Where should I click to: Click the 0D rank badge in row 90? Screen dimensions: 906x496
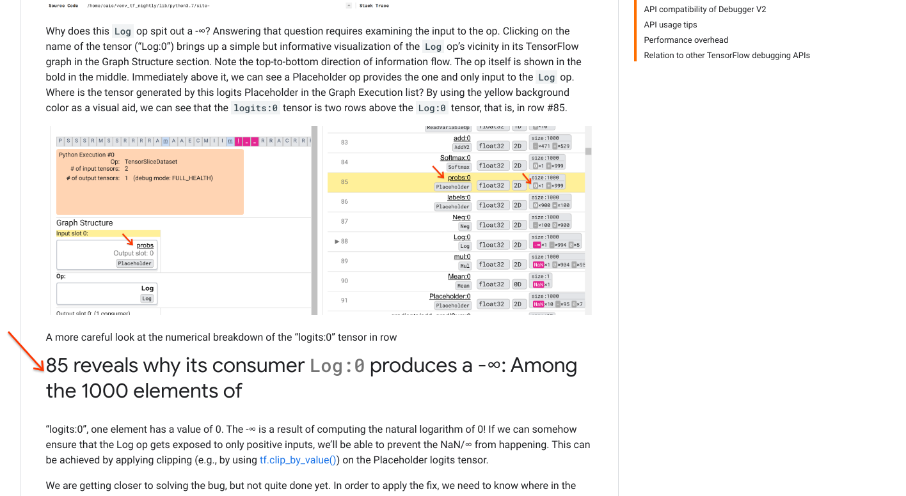click(519, 284)
